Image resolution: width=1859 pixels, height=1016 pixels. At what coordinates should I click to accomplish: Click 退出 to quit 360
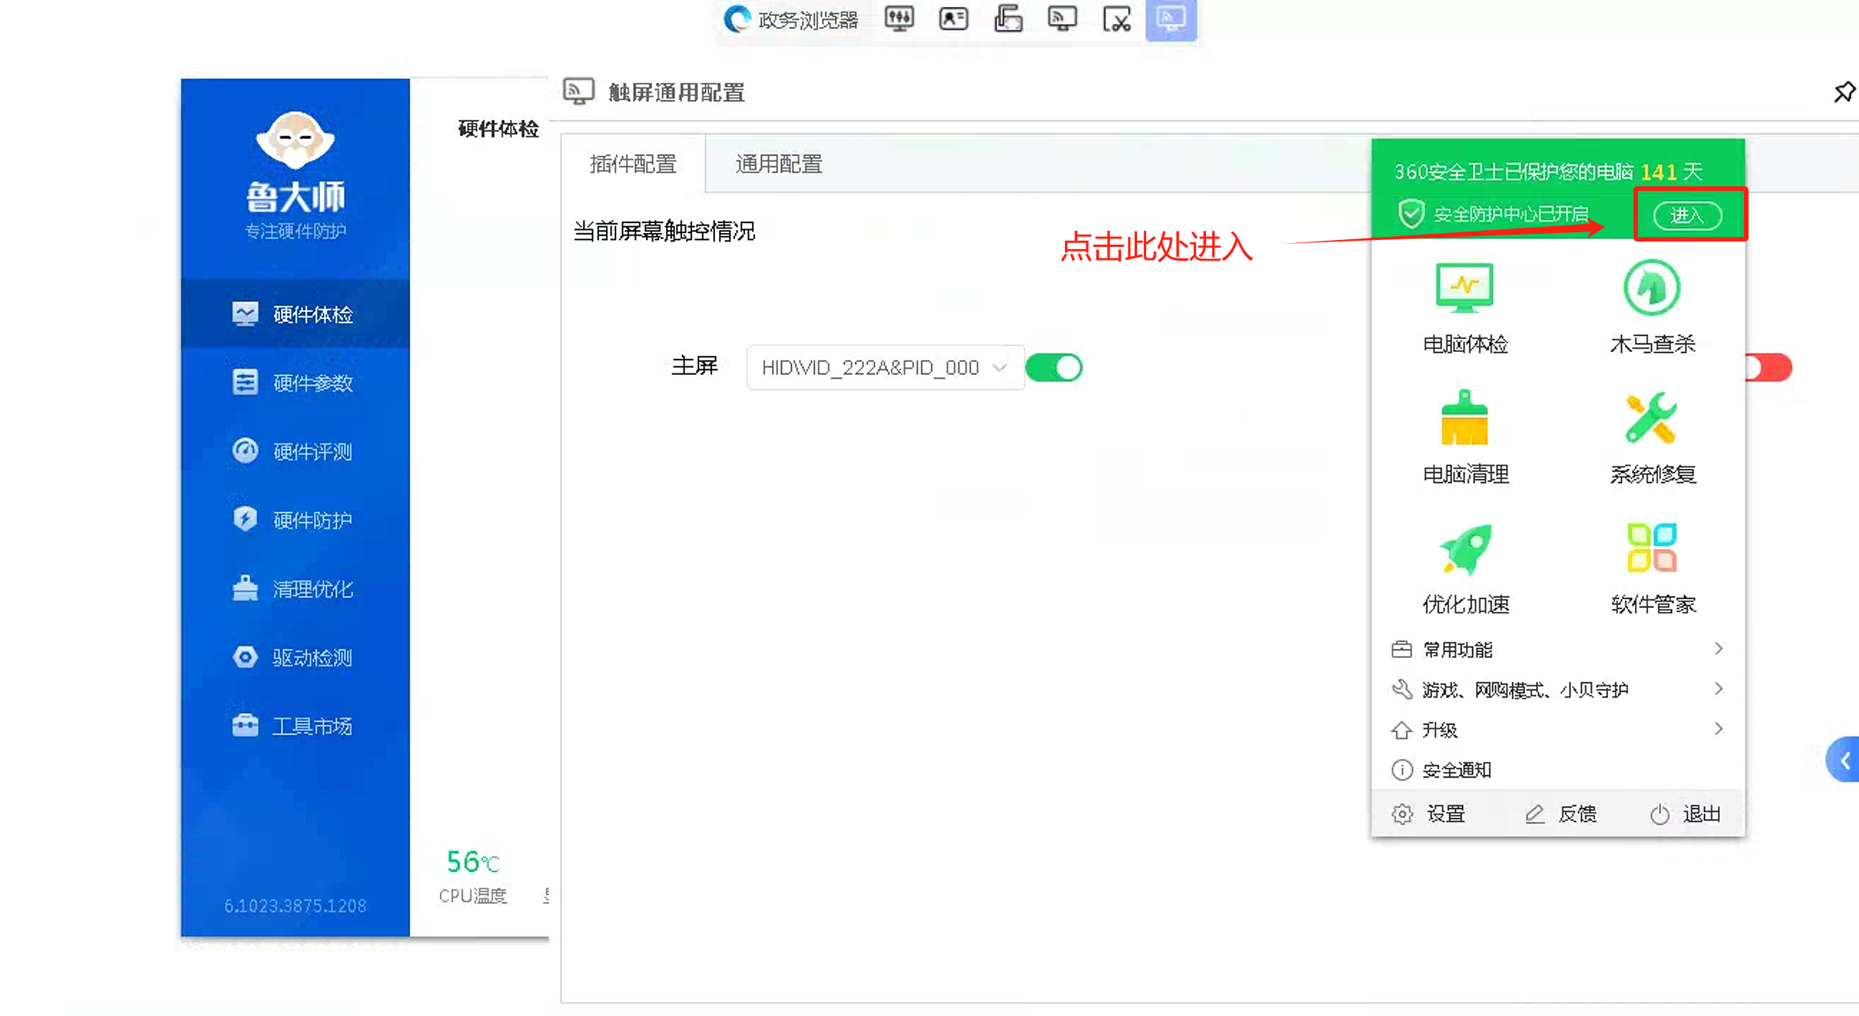[x=1686, y=814]
